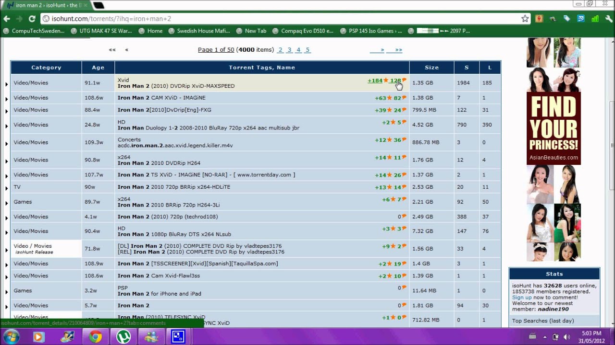Click the blue square app icon on the taskbar
This screenshot has height=345, width=615.
point(178,337)
